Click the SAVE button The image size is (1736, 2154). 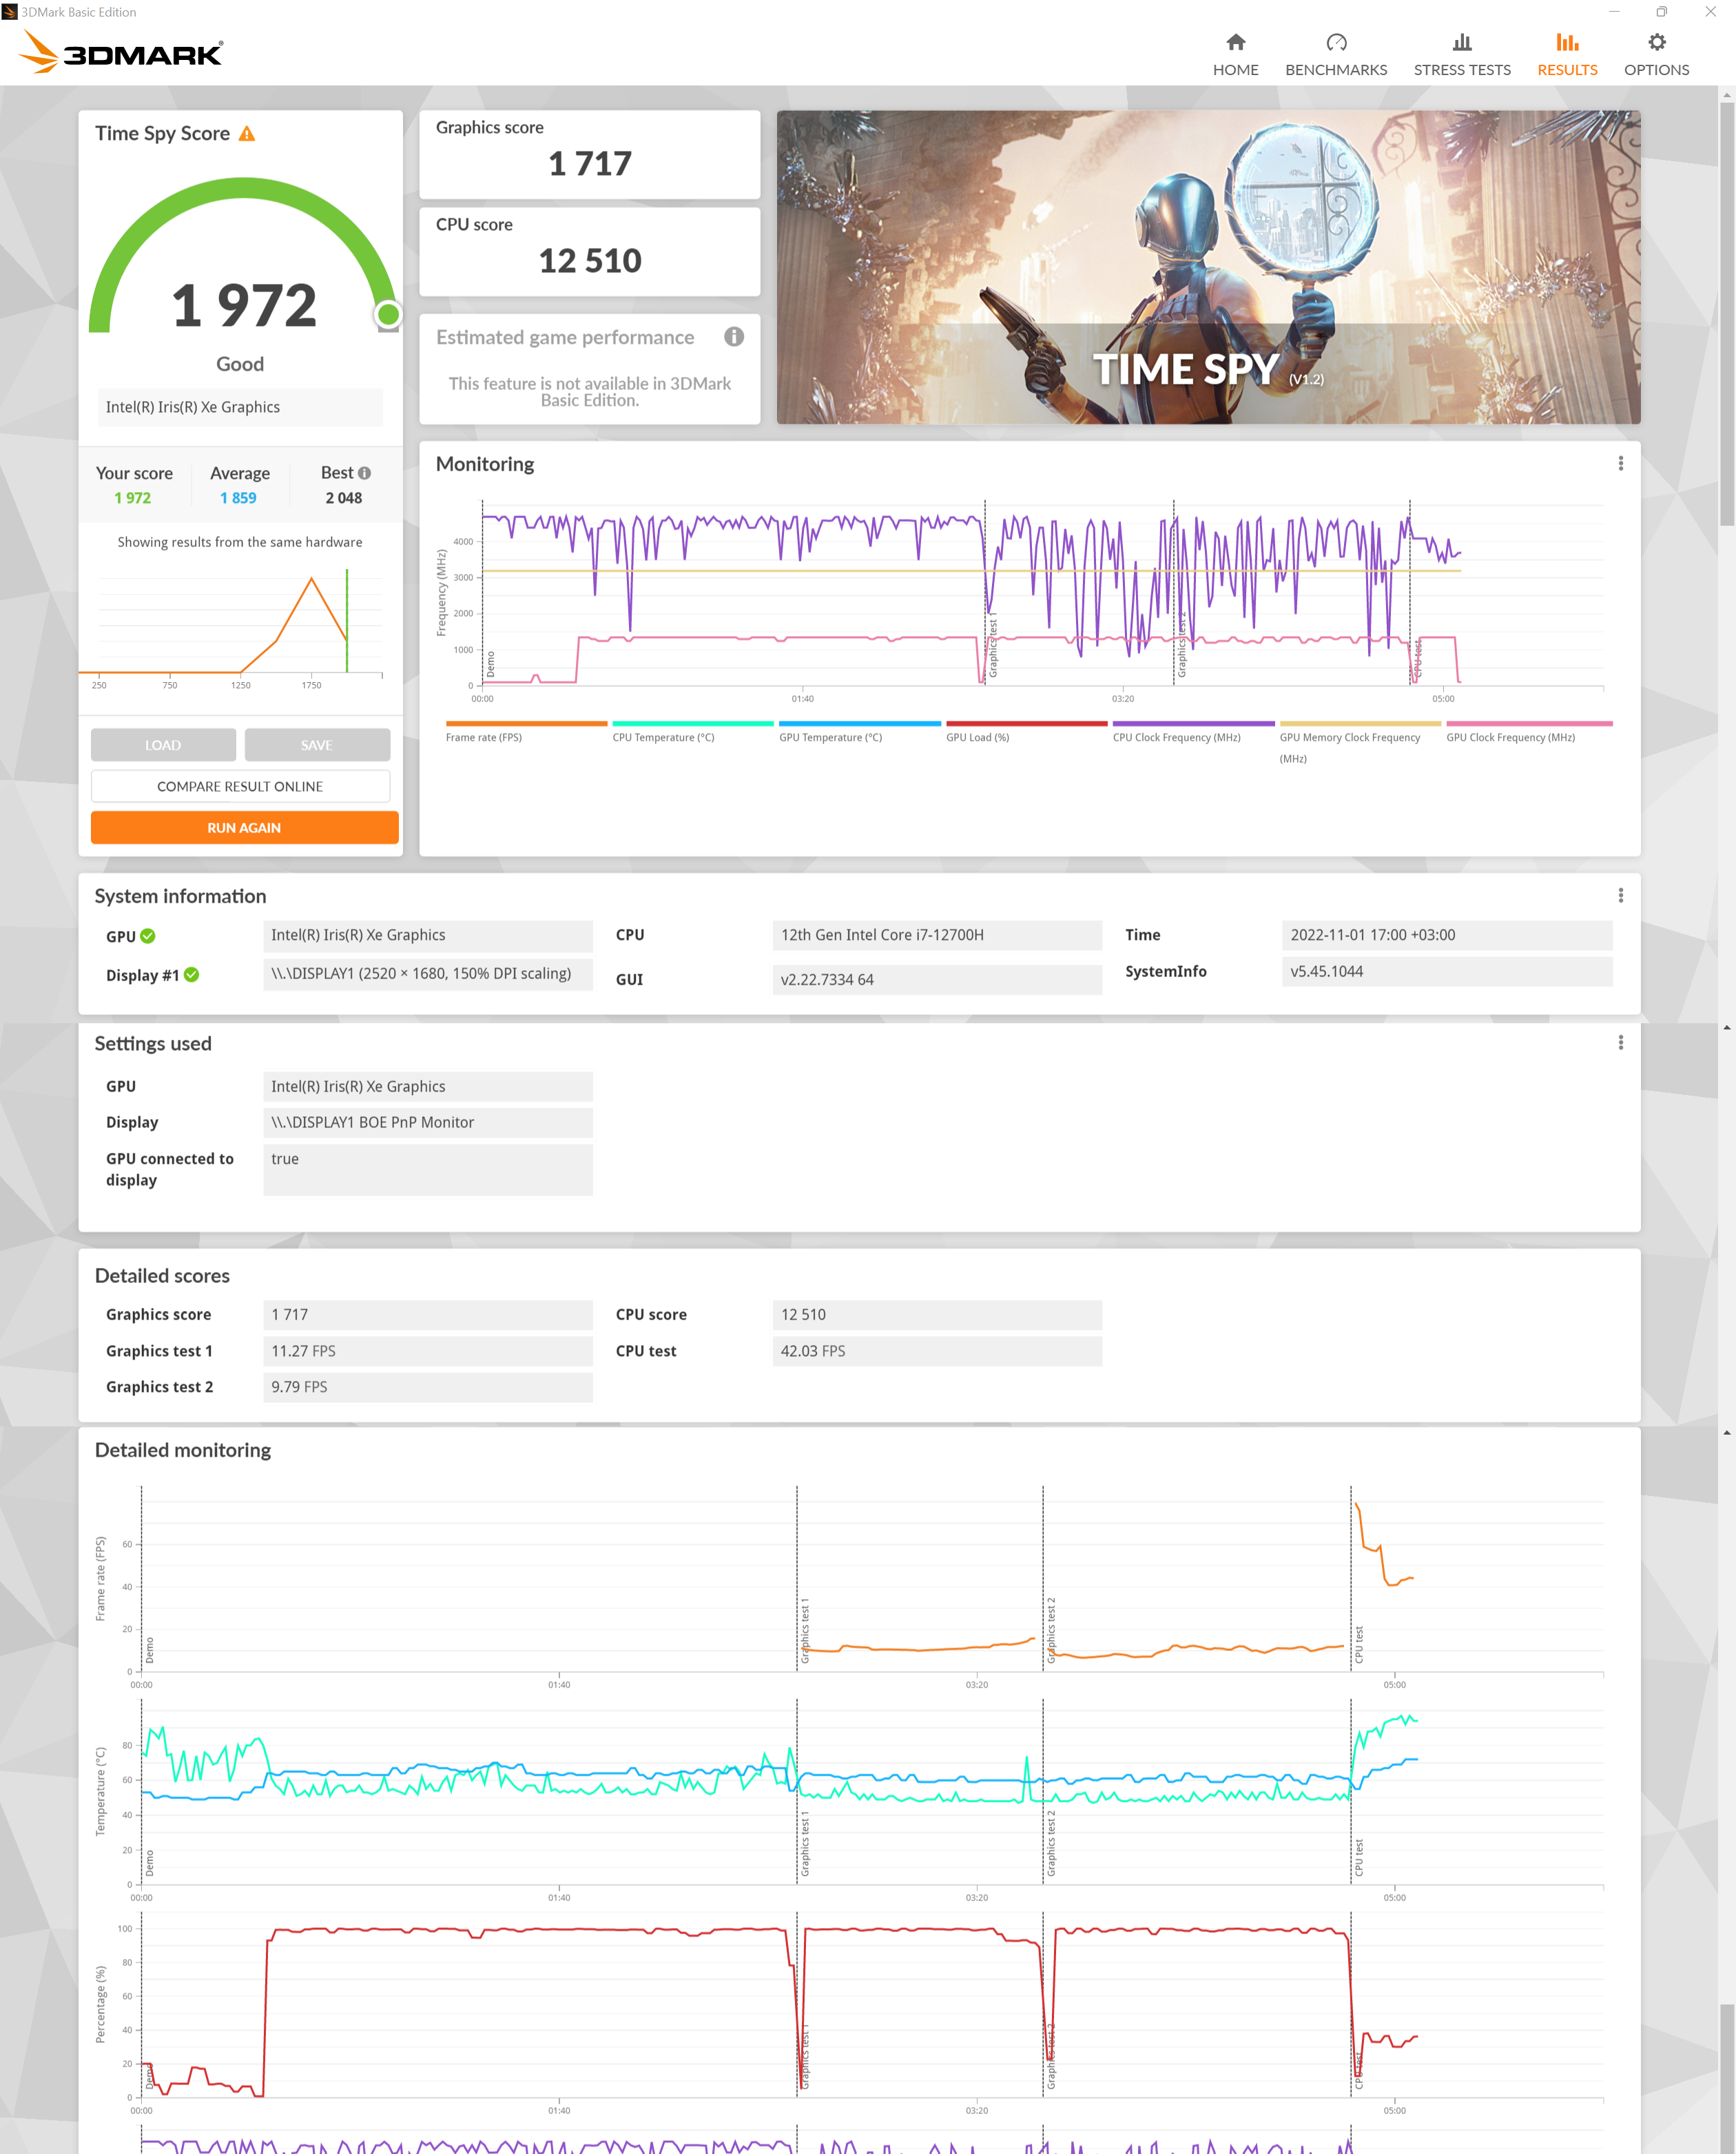[317, 745]
